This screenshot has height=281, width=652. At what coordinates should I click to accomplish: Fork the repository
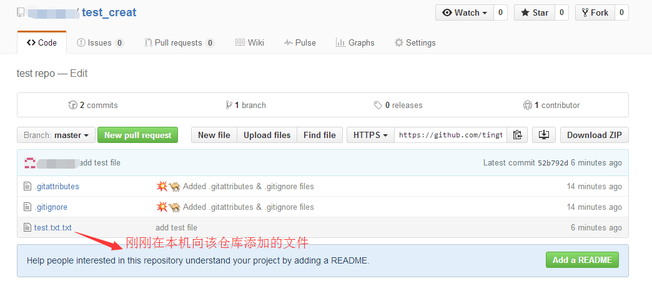coord(595,12)
